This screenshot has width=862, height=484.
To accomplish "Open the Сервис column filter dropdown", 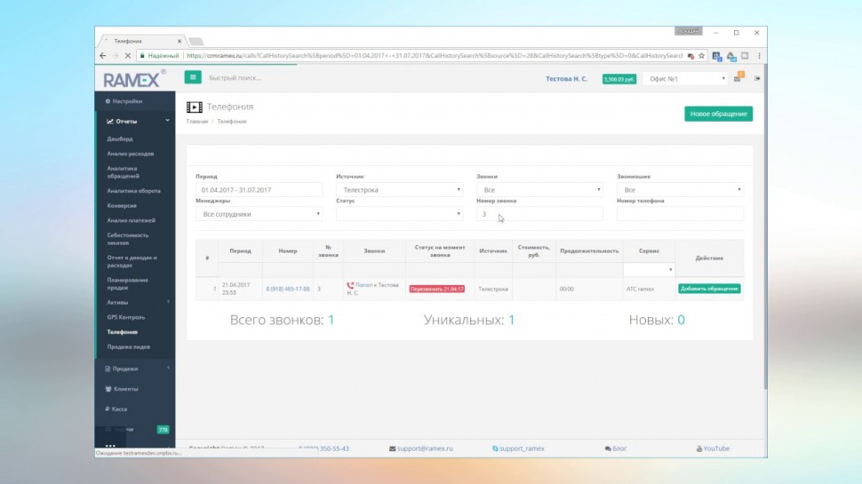I will pyautogui.click(x=649, y=269).
